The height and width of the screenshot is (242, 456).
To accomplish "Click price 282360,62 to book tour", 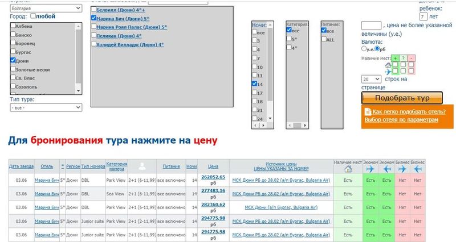I will click(213, 205).
